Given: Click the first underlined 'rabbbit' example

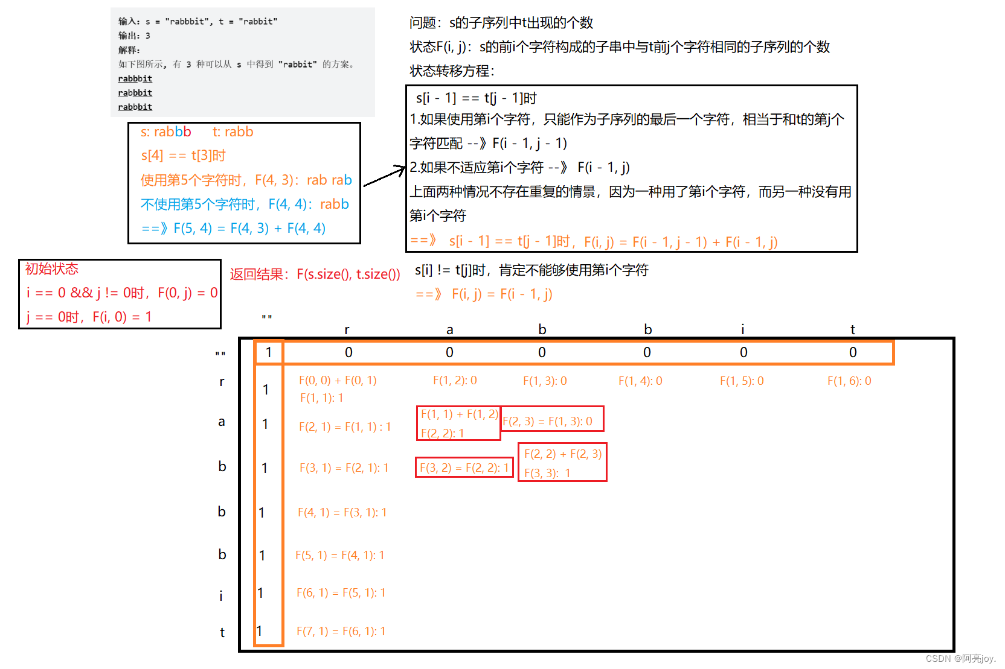Looking at the screenshot, I should coord(135,78).
